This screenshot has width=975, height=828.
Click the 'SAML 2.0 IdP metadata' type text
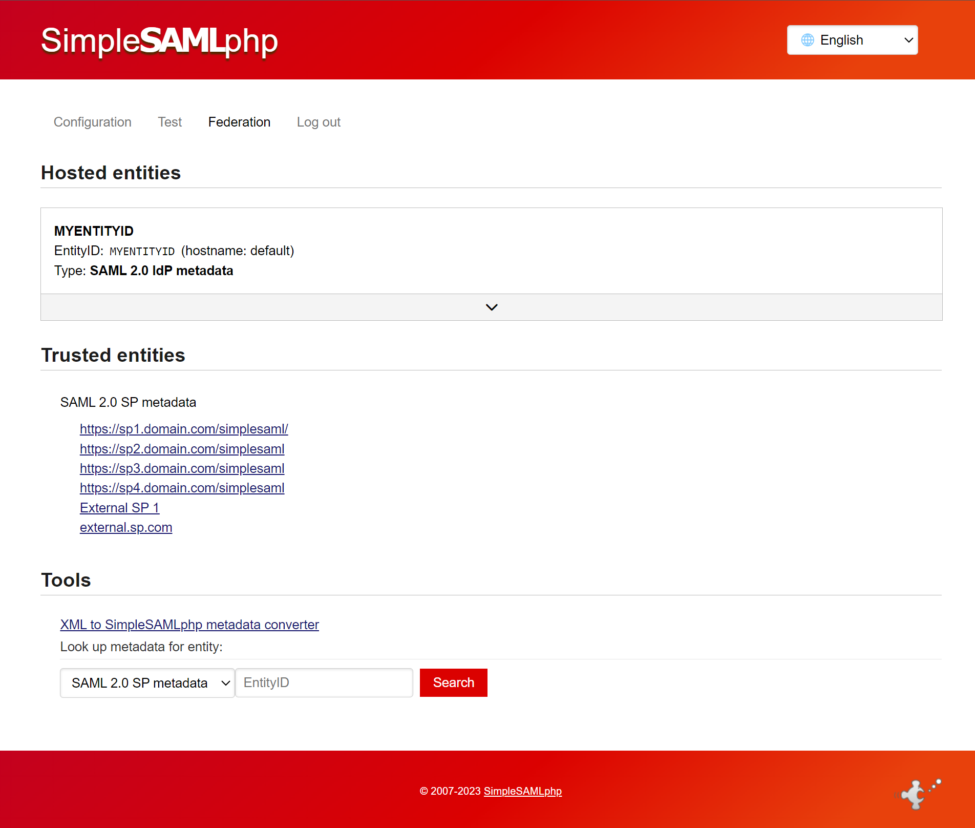click(x=161, y=271)
